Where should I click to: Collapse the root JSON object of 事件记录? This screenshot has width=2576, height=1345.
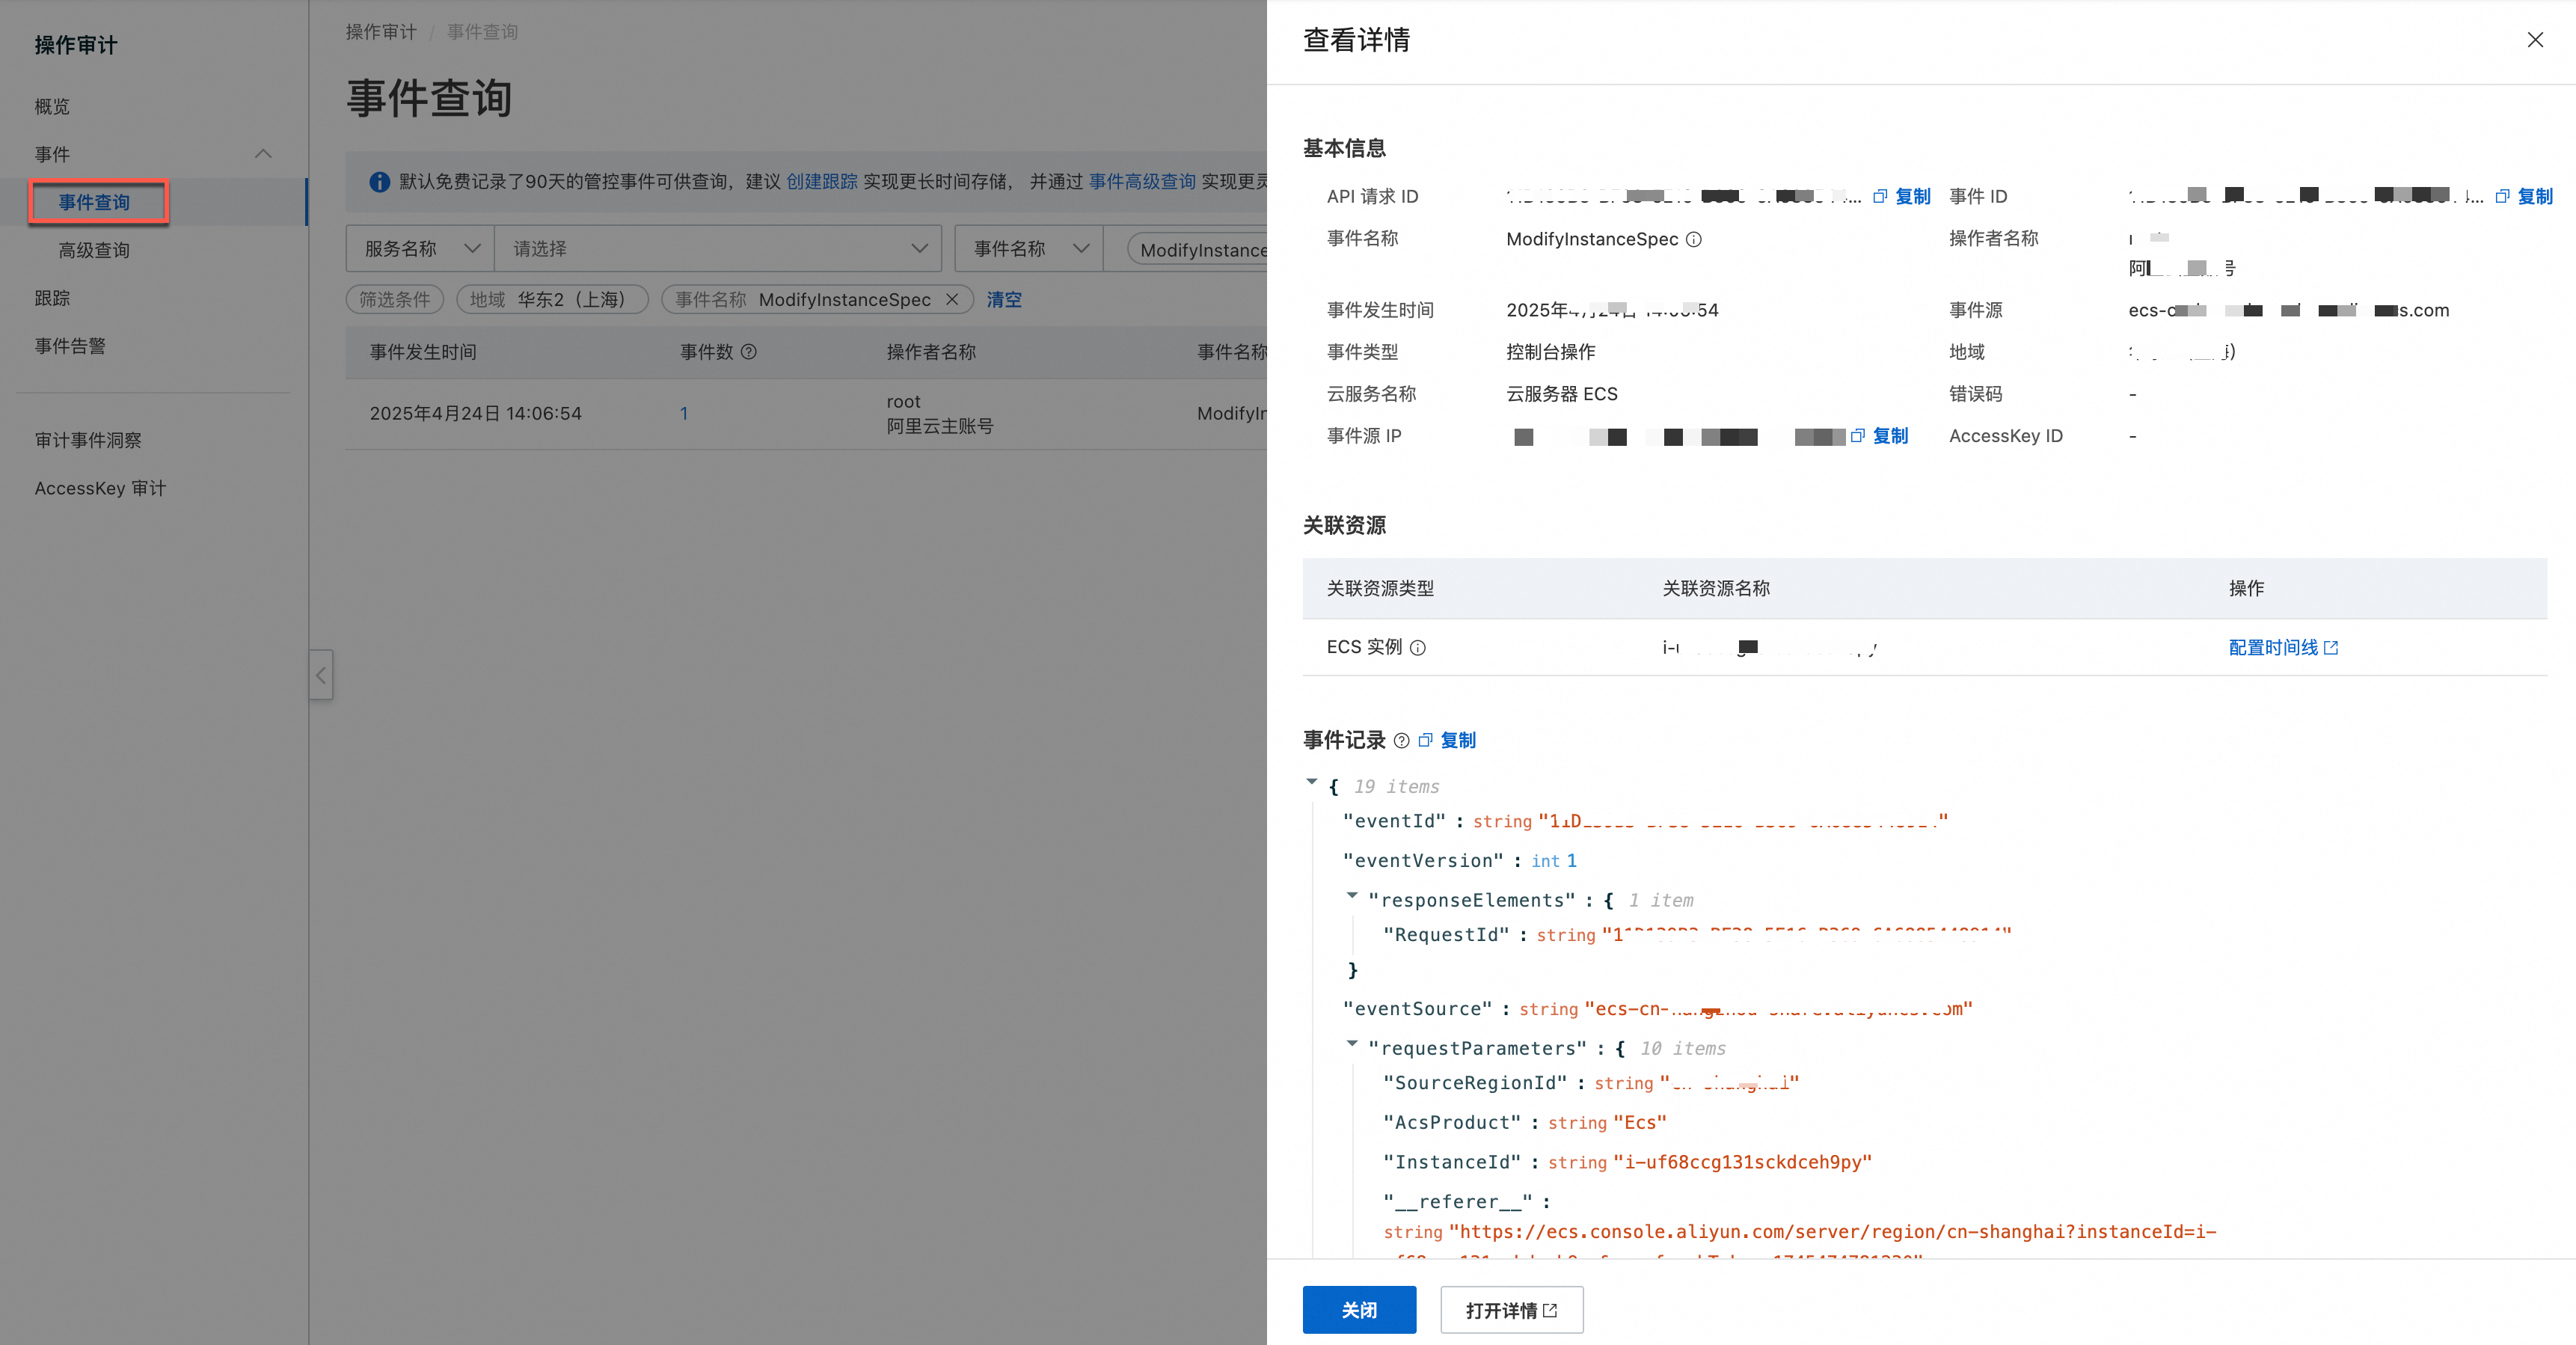(1312, 782)
